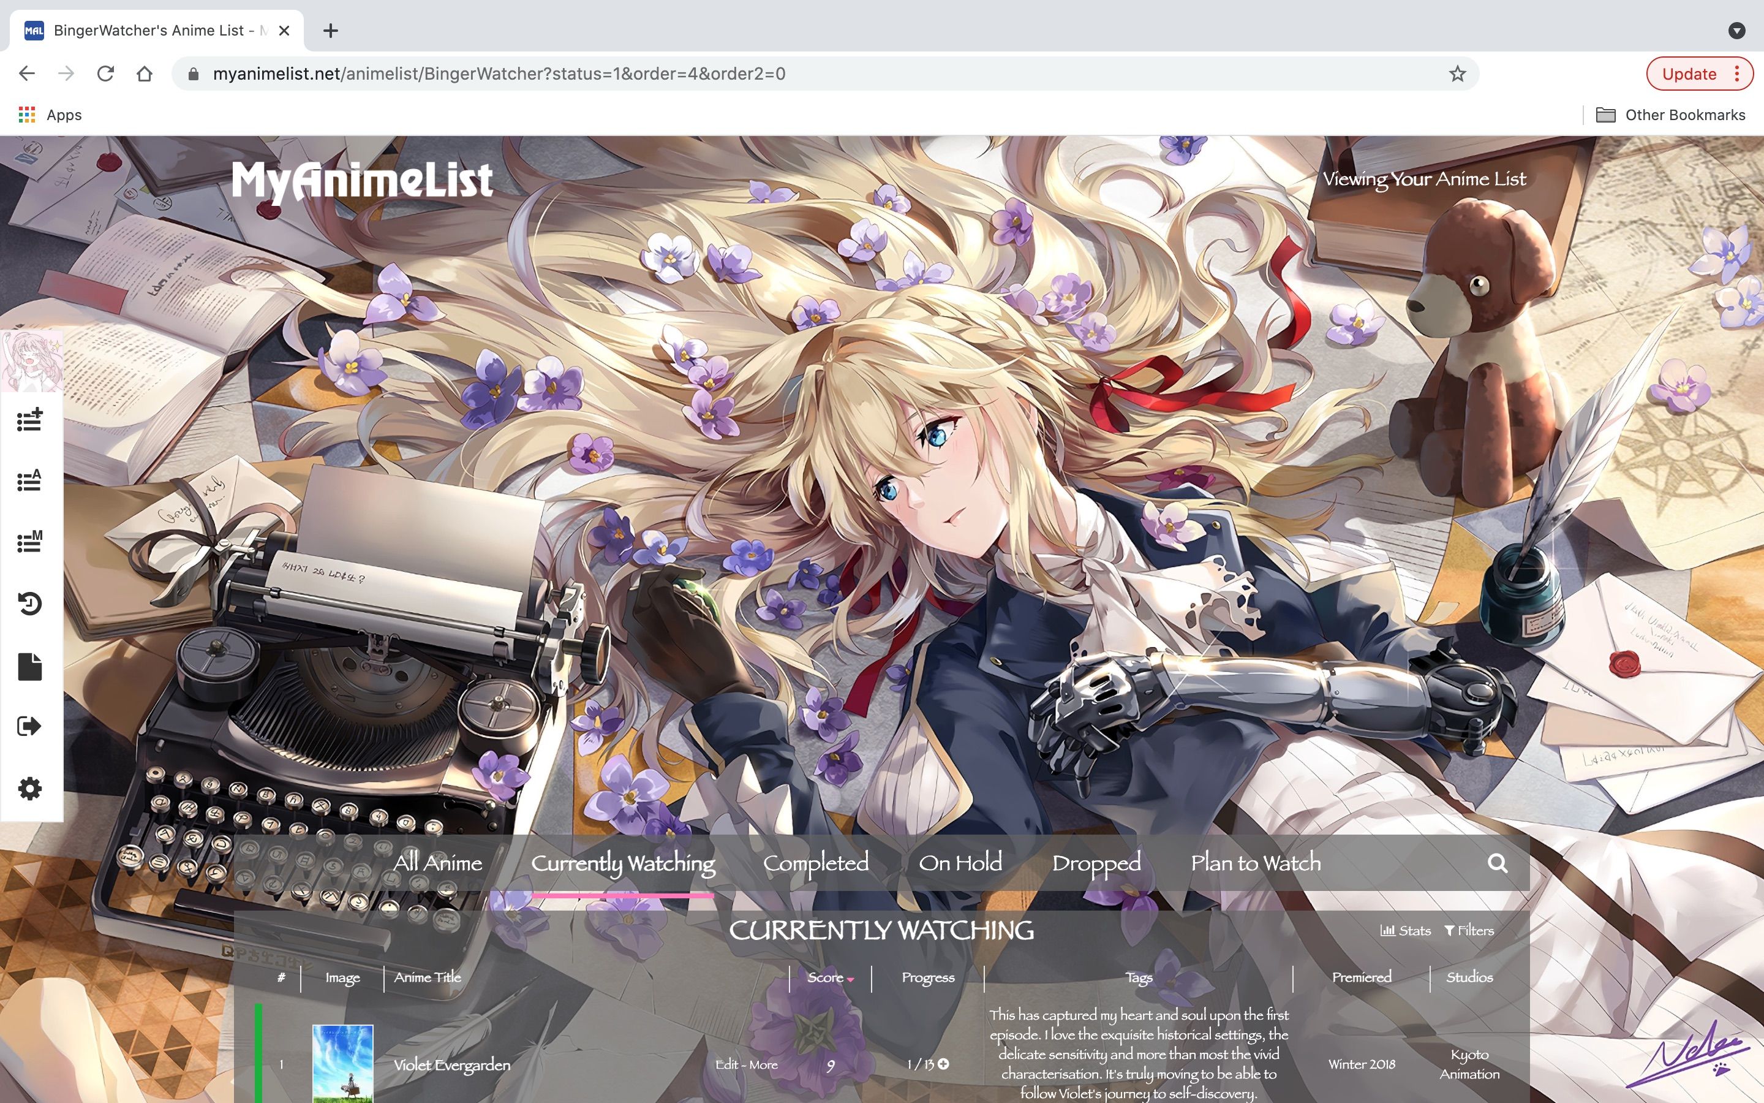1764x1103 pixels.
Task: Open the Chrome menu next to Update
Action: (1738, 74)
